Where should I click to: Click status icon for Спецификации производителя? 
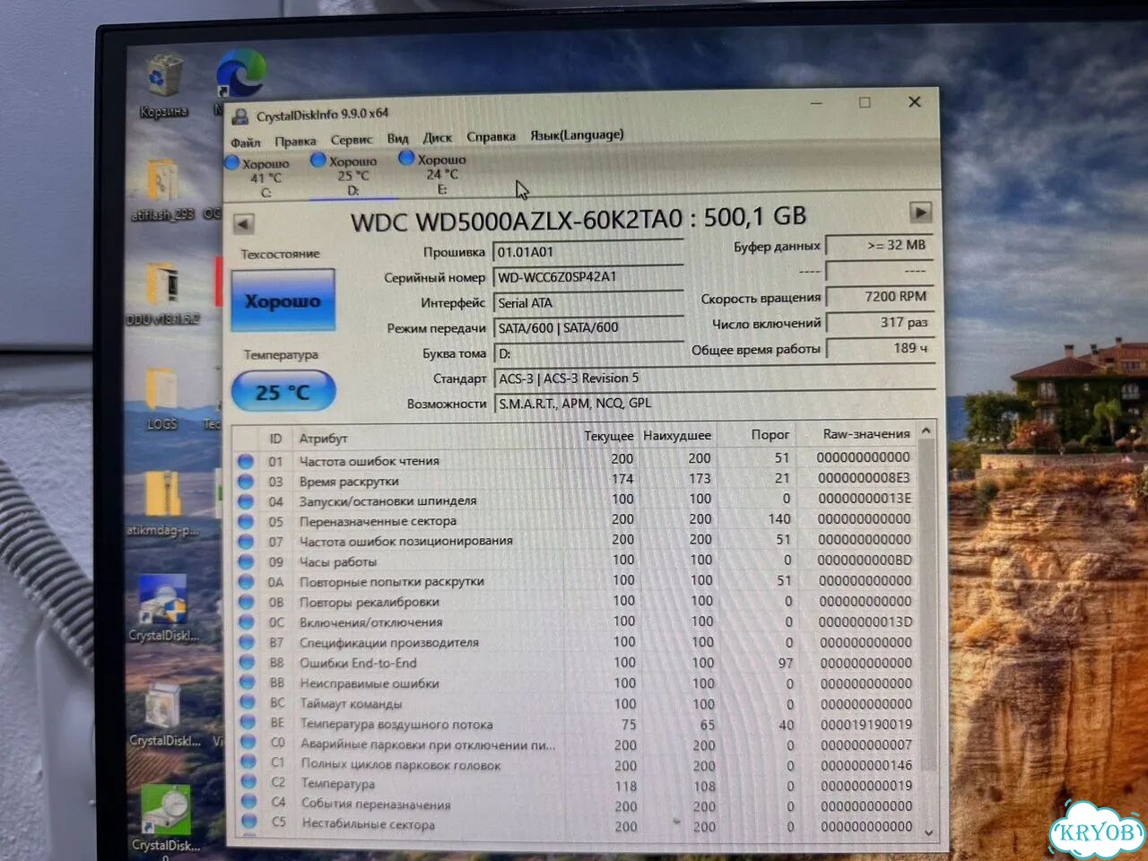coord(247,643)
